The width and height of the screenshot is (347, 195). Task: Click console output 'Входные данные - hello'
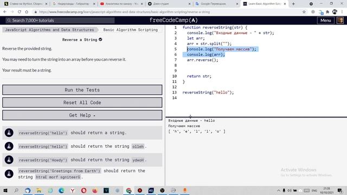pyautogui.click(x=191, y=120)
